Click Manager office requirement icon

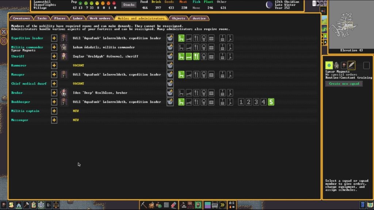click(181, 74)
